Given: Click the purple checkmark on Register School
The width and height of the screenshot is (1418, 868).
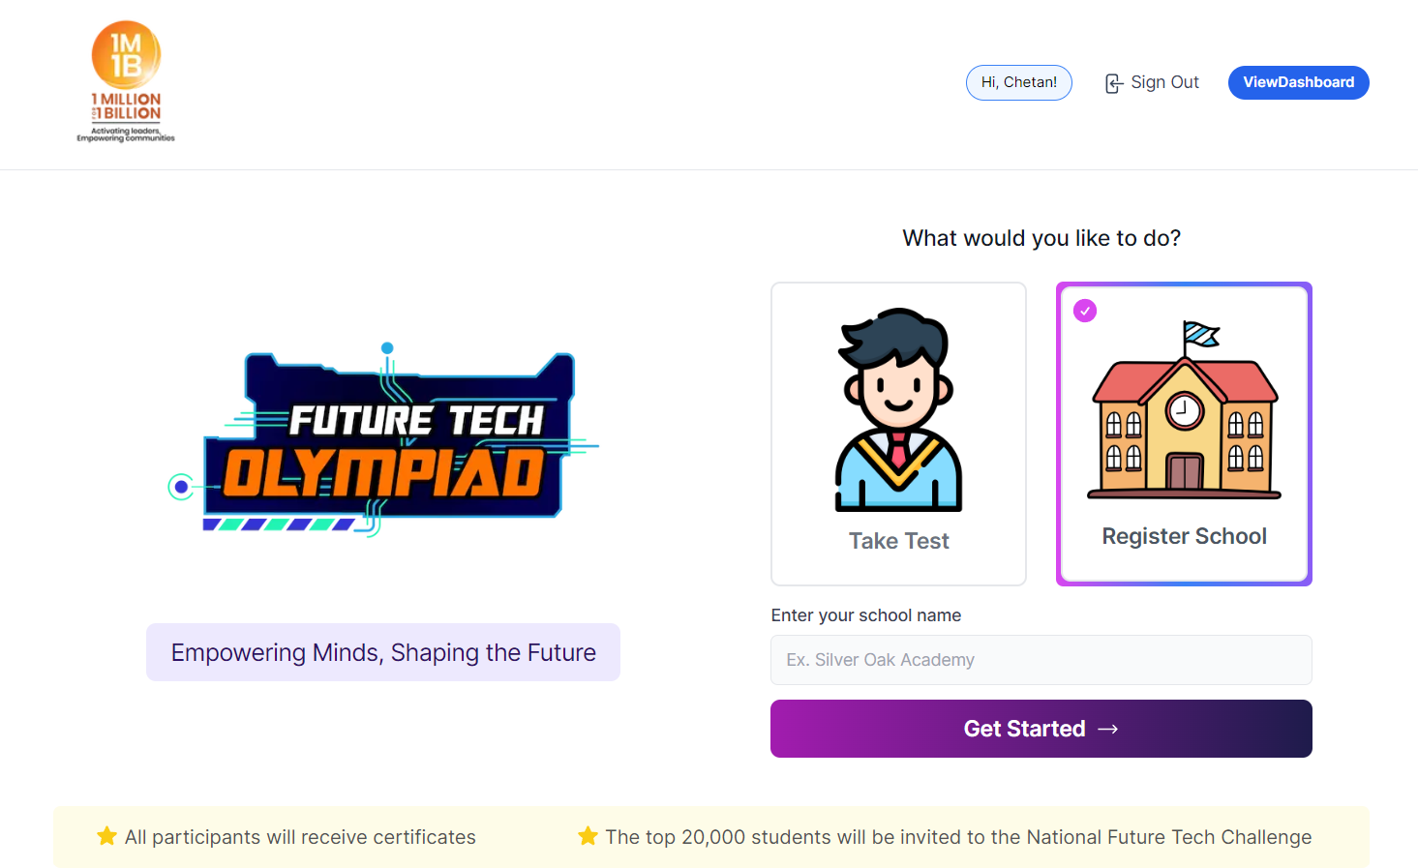Looking at the screenshot, I should tap(1084, 311).
